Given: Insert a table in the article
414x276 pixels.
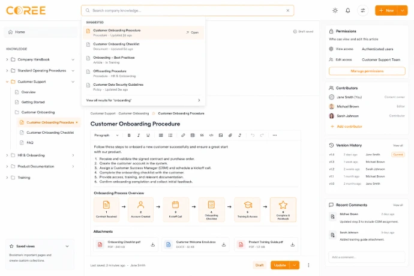Looking at the screenshot, I should (x=193, y=135).
